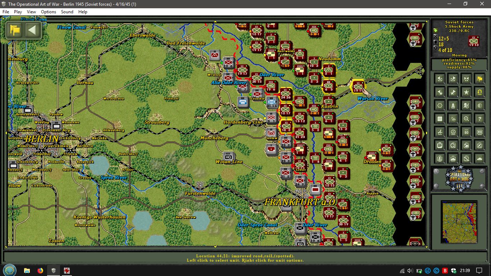491x276 pixels.
Task: Select the next unit arrow button
Action: coord(453,78)
